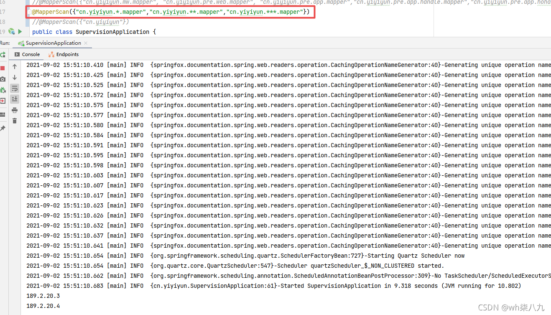
Task: Click the log line stamped 15:51:10.575
Action: (288, 105)
